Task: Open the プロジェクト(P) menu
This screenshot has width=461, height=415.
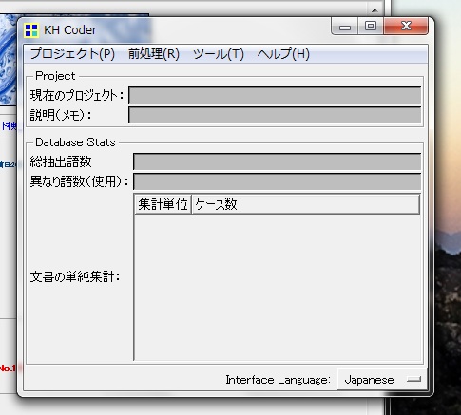Action: (72, 54)
